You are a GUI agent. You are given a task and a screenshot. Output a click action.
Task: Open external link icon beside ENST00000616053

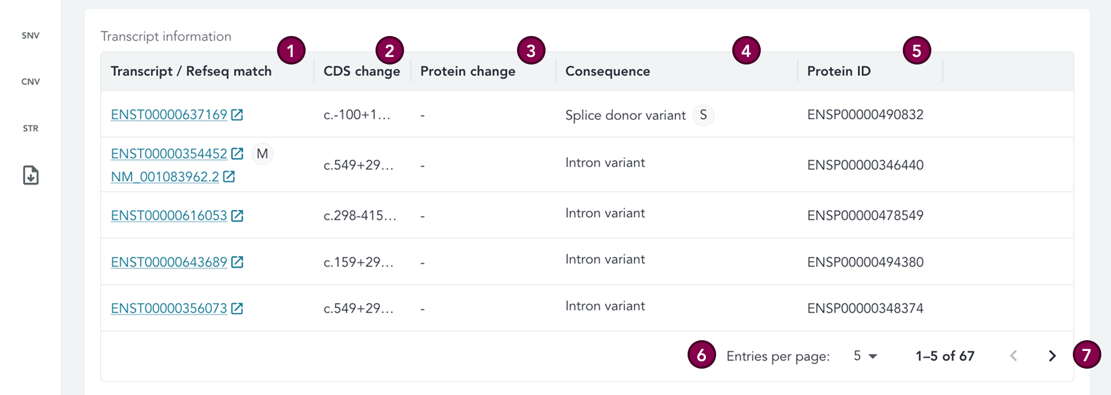tap(237, 216)
